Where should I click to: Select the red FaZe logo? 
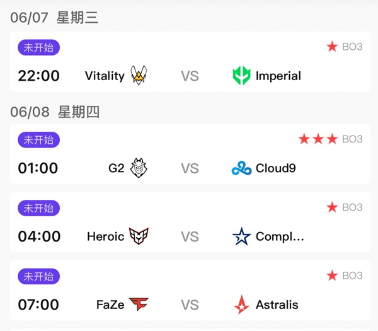[139, 304]
